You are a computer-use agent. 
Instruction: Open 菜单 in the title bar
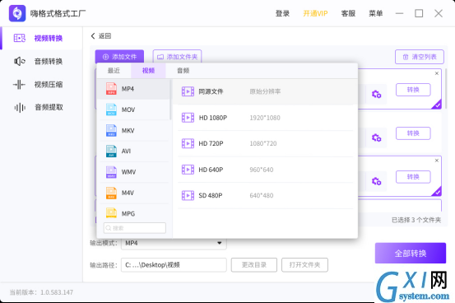375,13
